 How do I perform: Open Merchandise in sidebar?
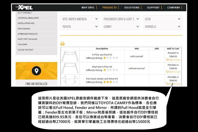[24, 29]
